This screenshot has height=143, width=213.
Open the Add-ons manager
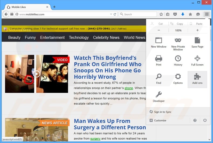coord(197,79)
